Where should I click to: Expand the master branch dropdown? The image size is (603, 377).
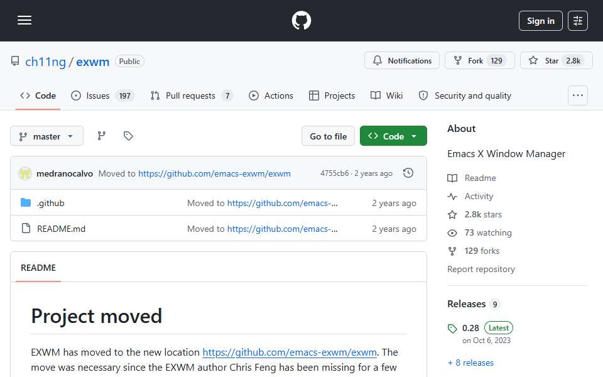46,136
